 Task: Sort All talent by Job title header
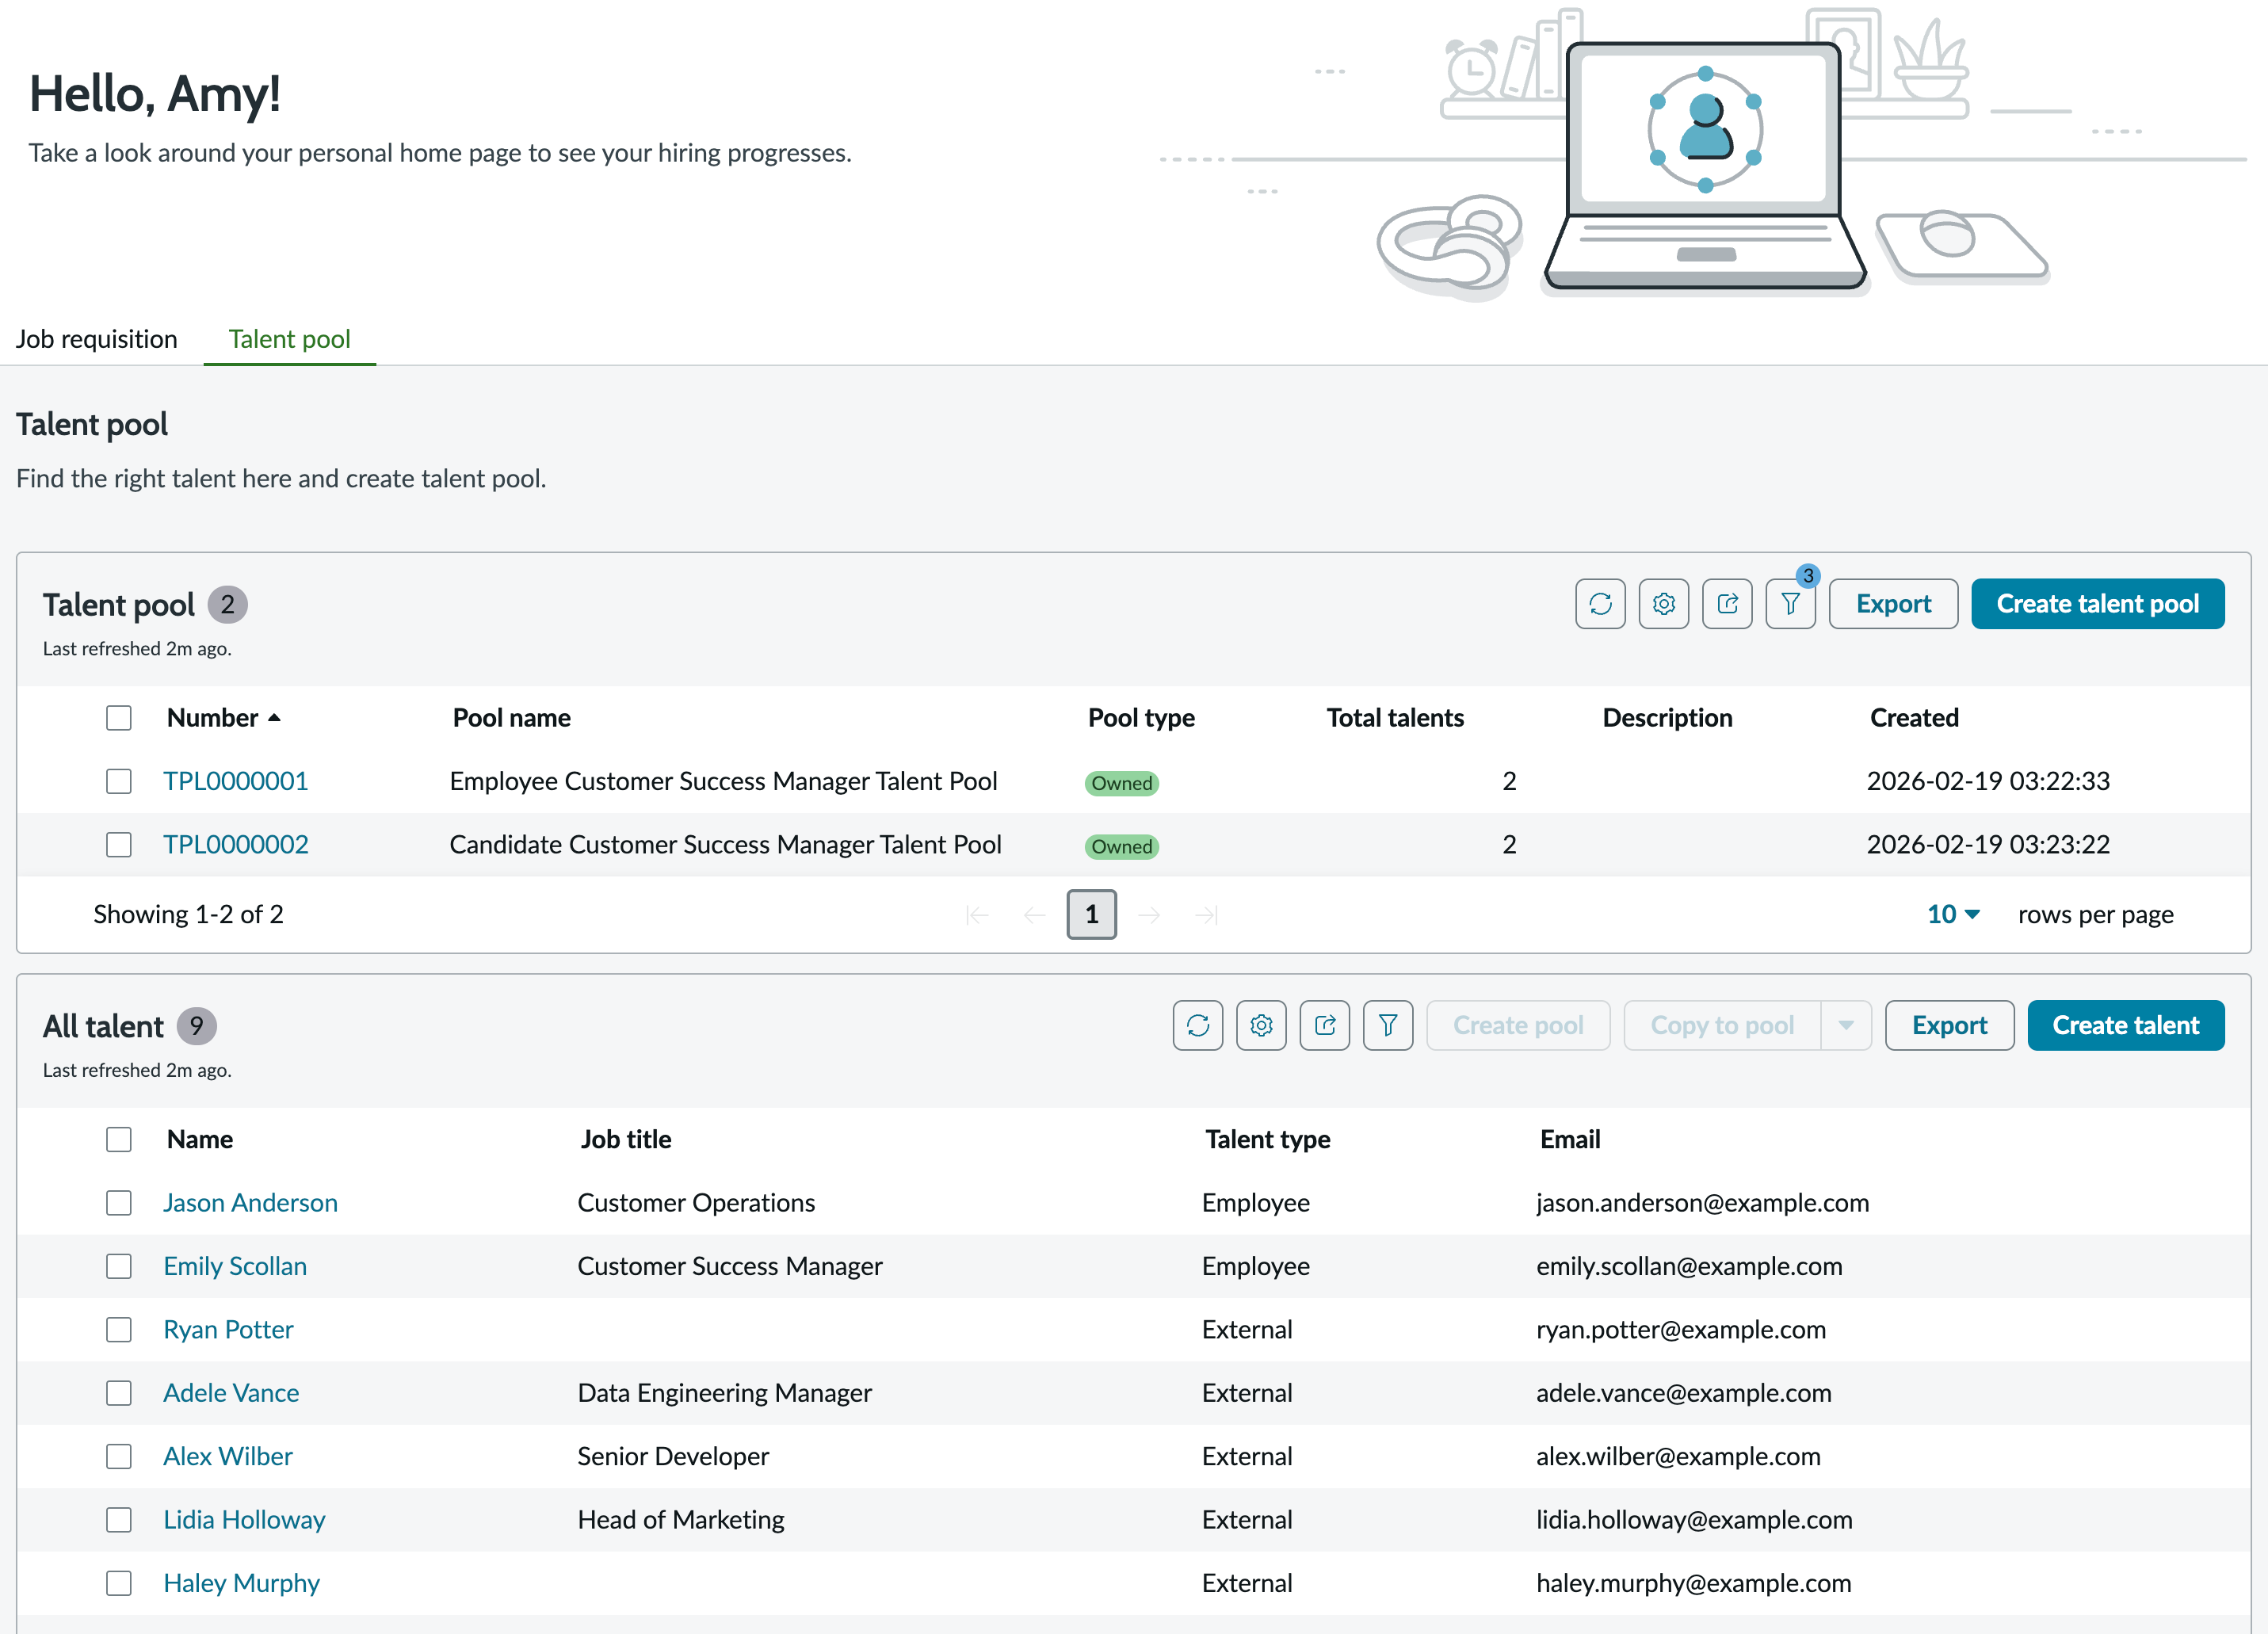point(626,1139)
